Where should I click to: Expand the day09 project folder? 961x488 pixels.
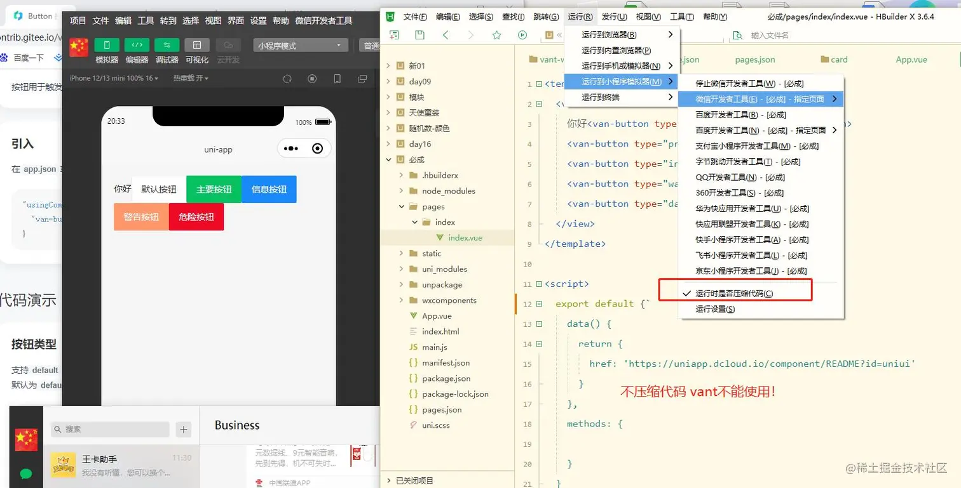(388, 81)
